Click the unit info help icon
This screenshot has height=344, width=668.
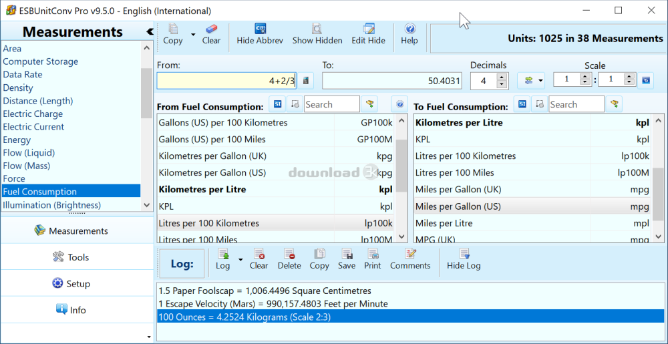[399, 104]
